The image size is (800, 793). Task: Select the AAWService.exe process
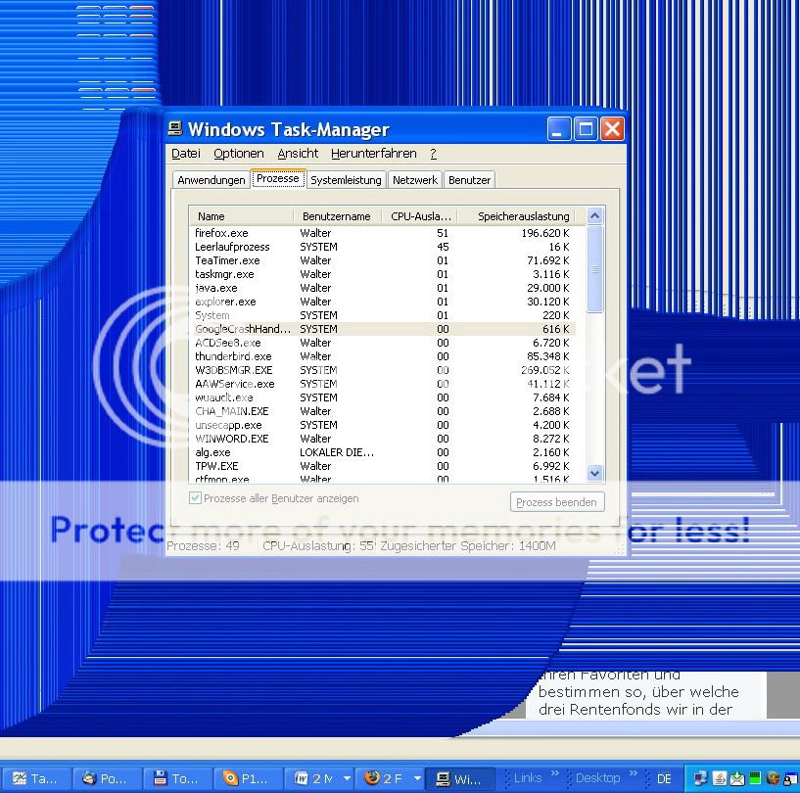tap(383, 384)
